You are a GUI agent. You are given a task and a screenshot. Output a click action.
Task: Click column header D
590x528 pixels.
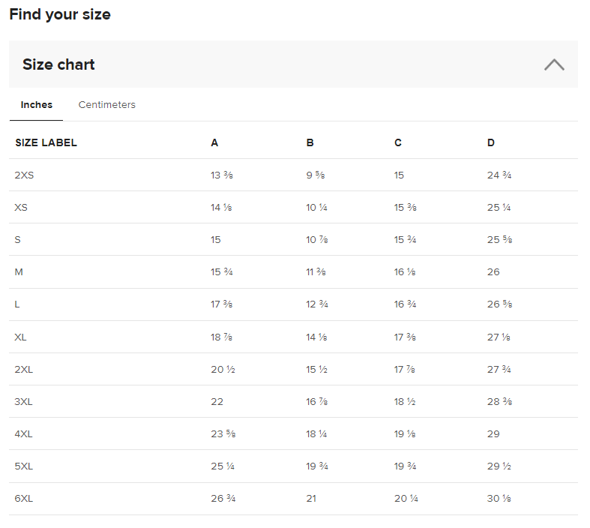click(491, 142)
